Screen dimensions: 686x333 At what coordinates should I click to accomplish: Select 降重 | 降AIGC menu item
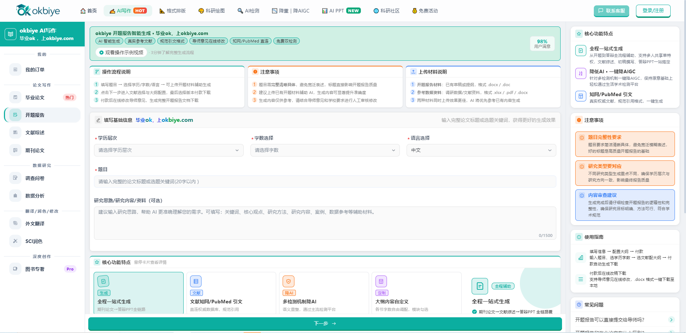(291, 11)
